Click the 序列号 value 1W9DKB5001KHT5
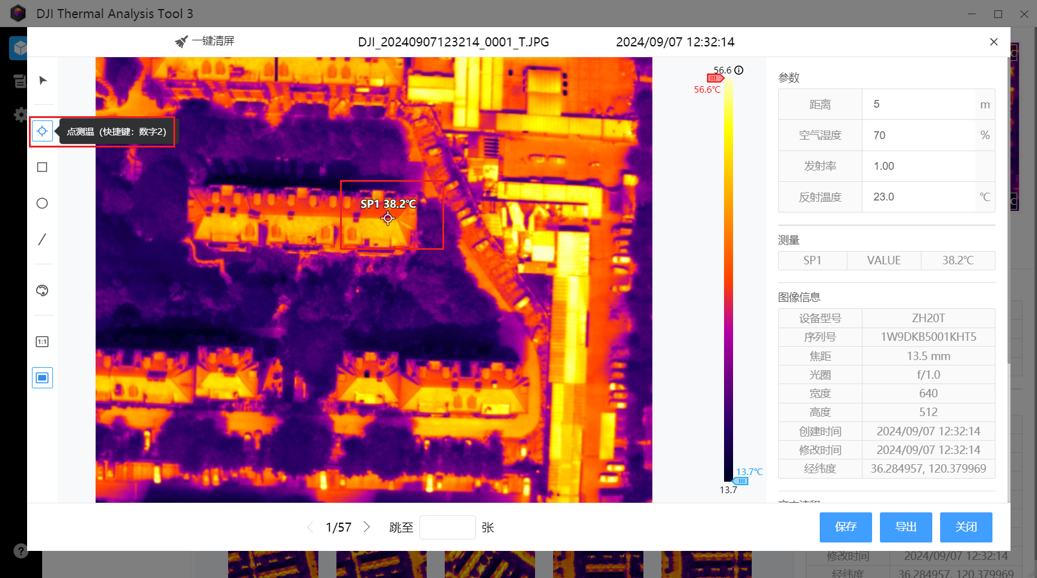This screenshot has width=1037, height=578. [x=928, y=337]
